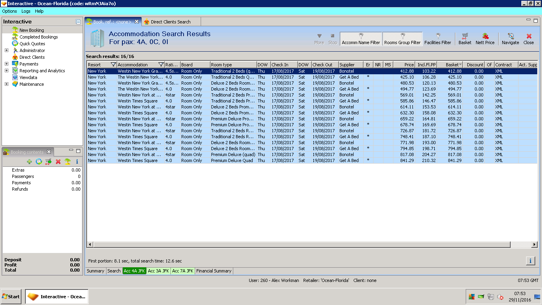
Task: Open the Financial Summary tab
Action: pos(214,271)
